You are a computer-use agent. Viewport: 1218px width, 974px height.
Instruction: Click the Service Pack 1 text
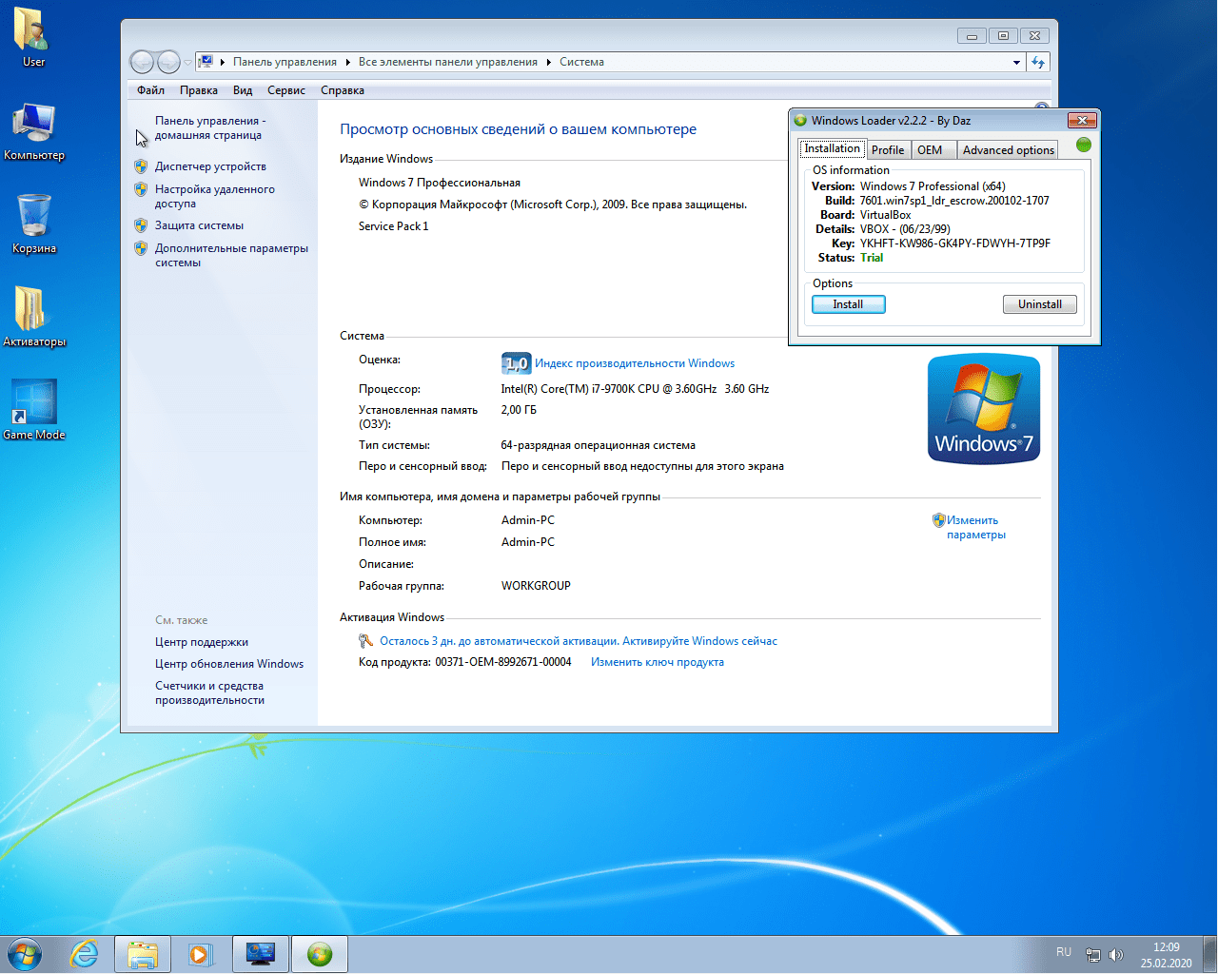(x=394, y=226)
